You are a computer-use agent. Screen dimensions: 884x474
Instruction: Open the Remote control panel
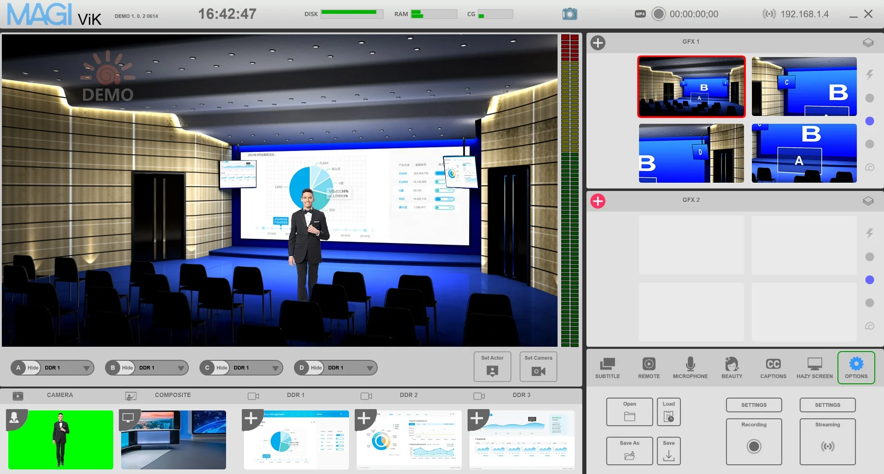tap(649, 368)
